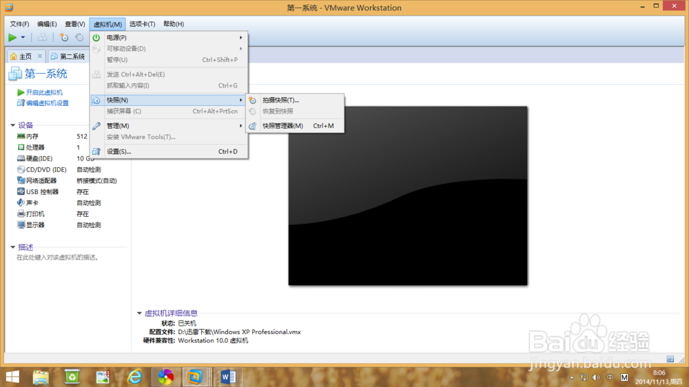Select the 声卡 device row
Screen dimensions: 689x387
pos(59,203)
